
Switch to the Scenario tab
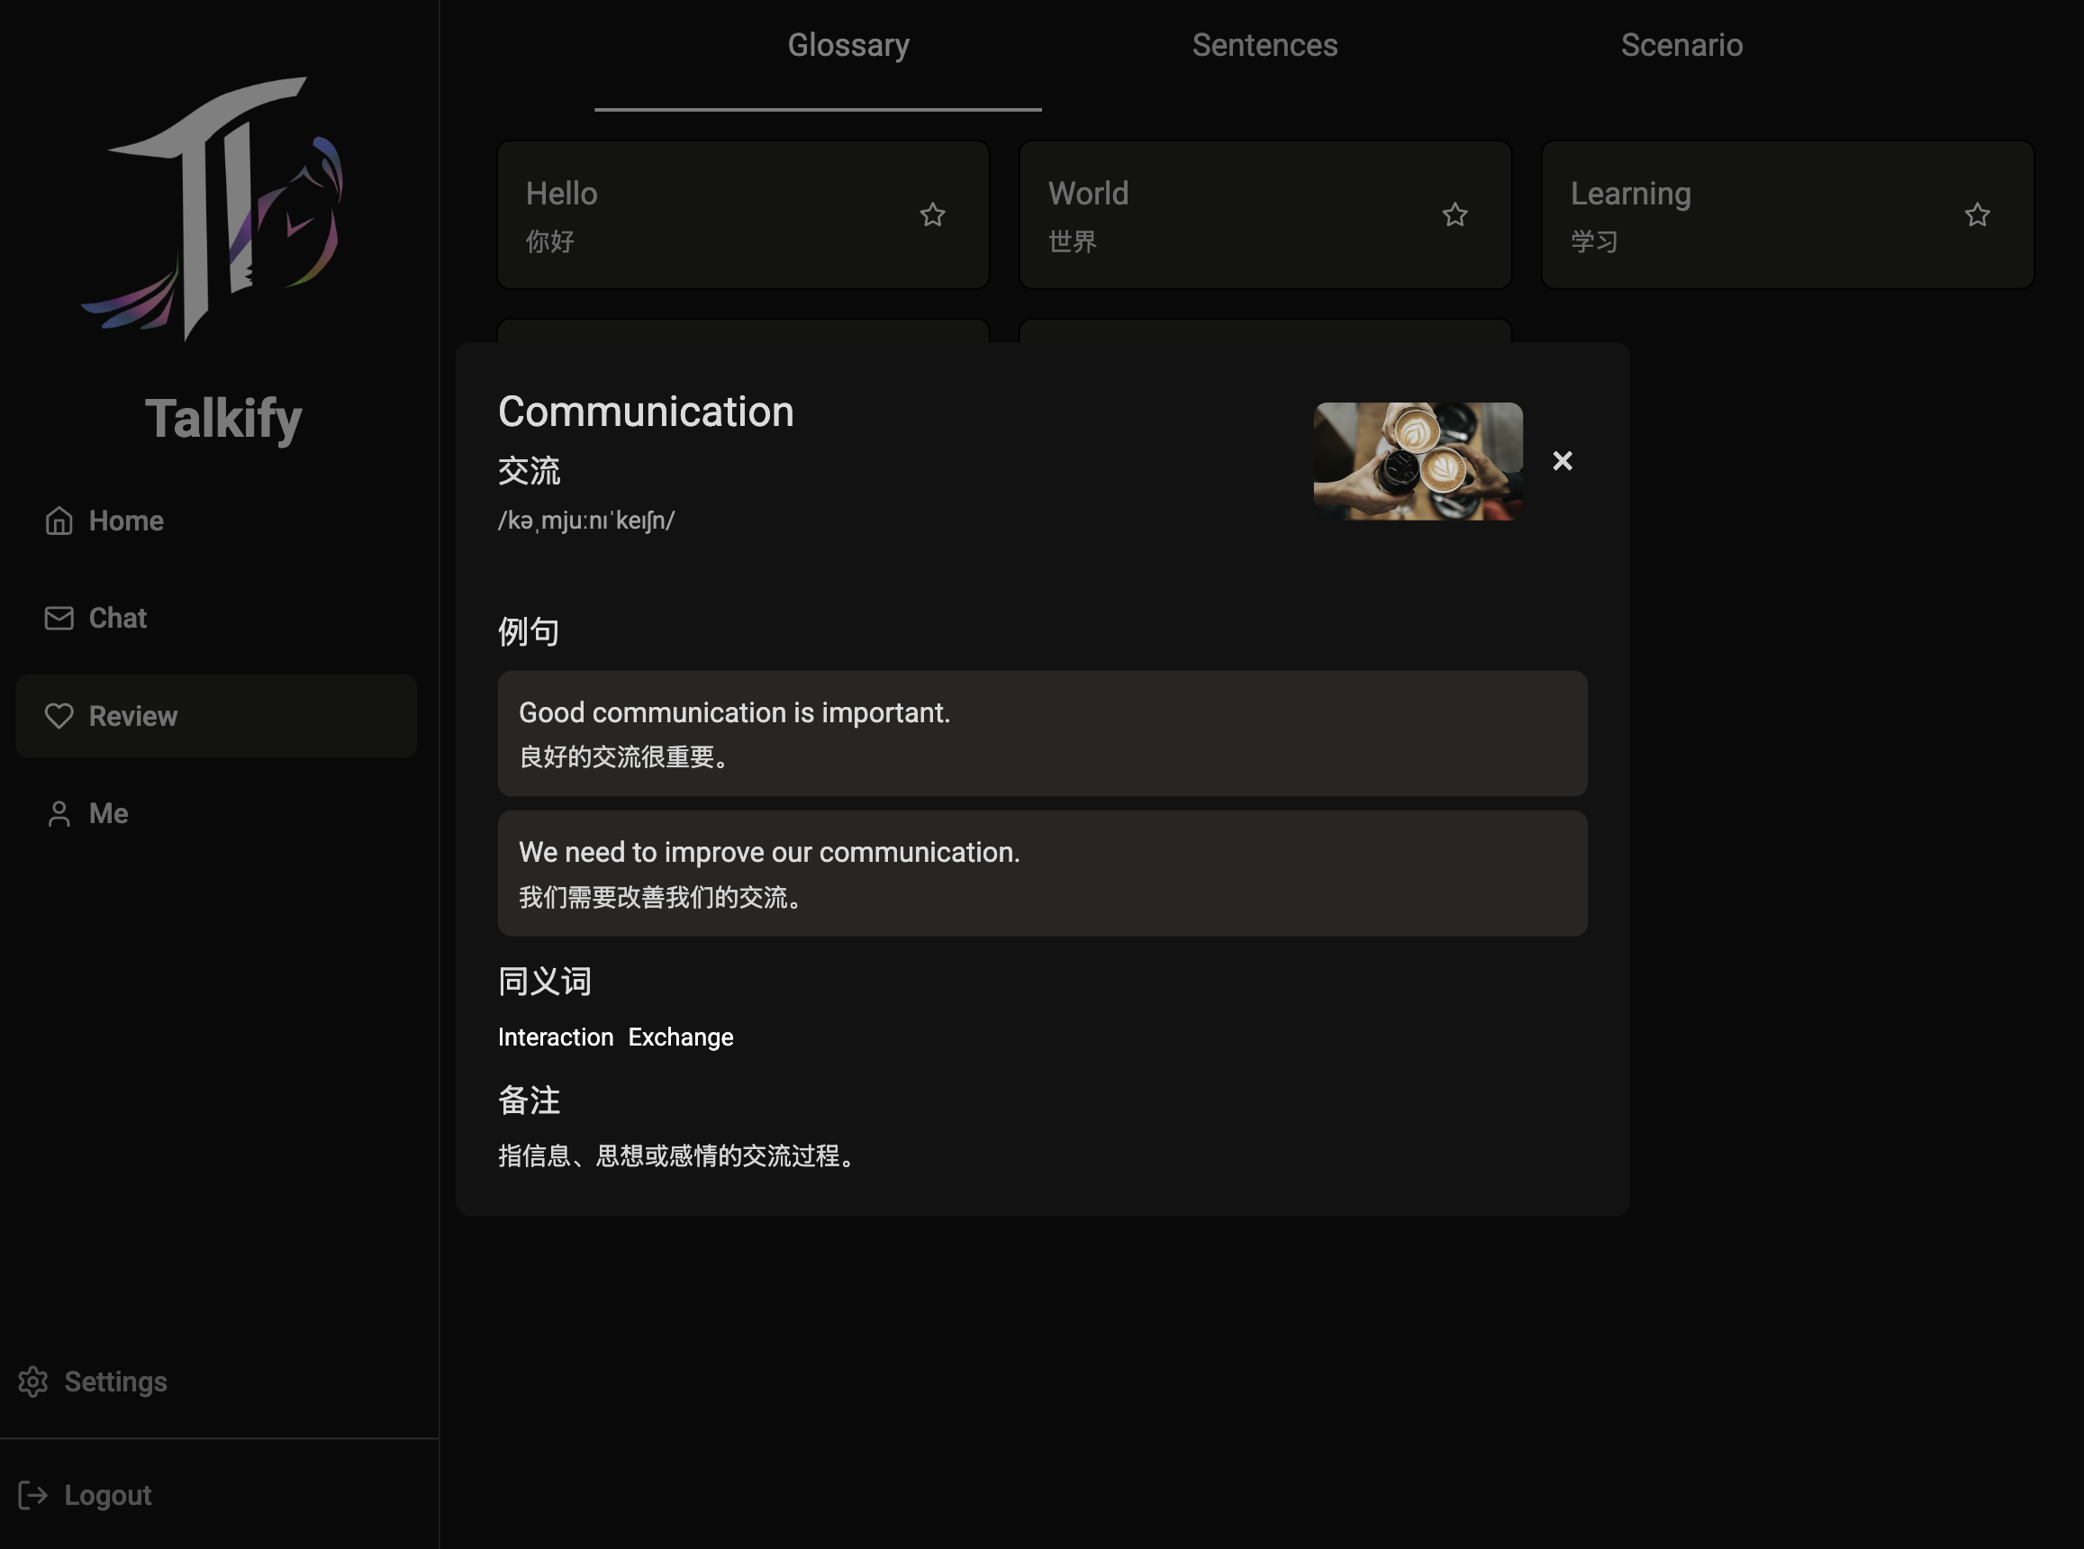click(1681, 45)
